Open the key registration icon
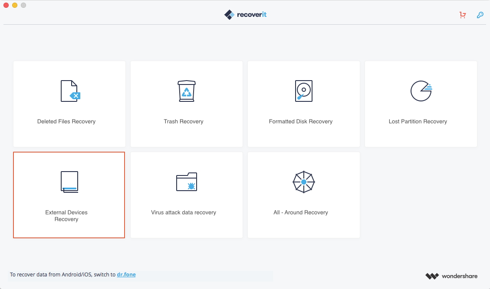 coord(480,15)
